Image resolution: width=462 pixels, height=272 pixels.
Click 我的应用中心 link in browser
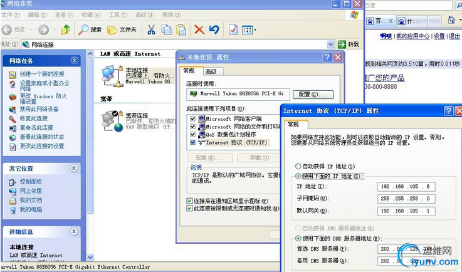(413, 36)
